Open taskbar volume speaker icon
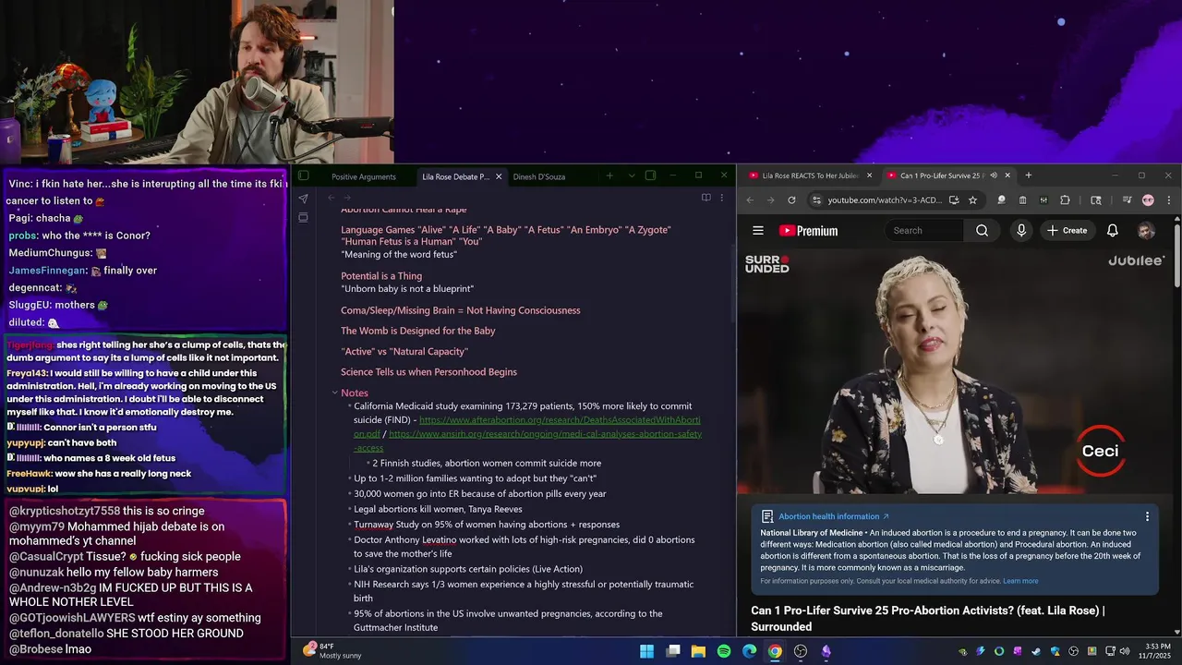The width and height of the screenshot is (1182, 665). 1123,651
